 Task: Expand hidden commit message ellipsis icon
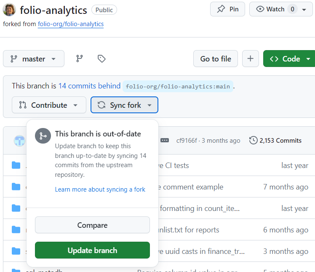click(x=165, y=140)
